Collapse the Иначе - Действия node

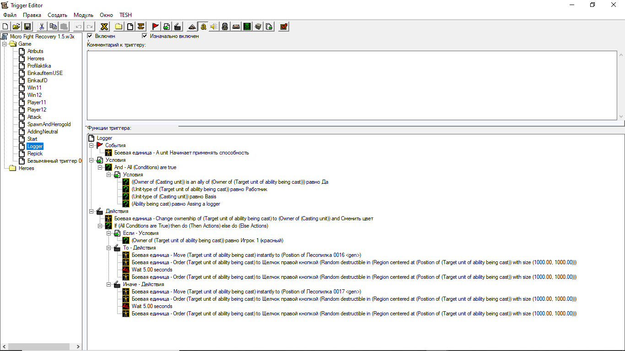point(109,284)
